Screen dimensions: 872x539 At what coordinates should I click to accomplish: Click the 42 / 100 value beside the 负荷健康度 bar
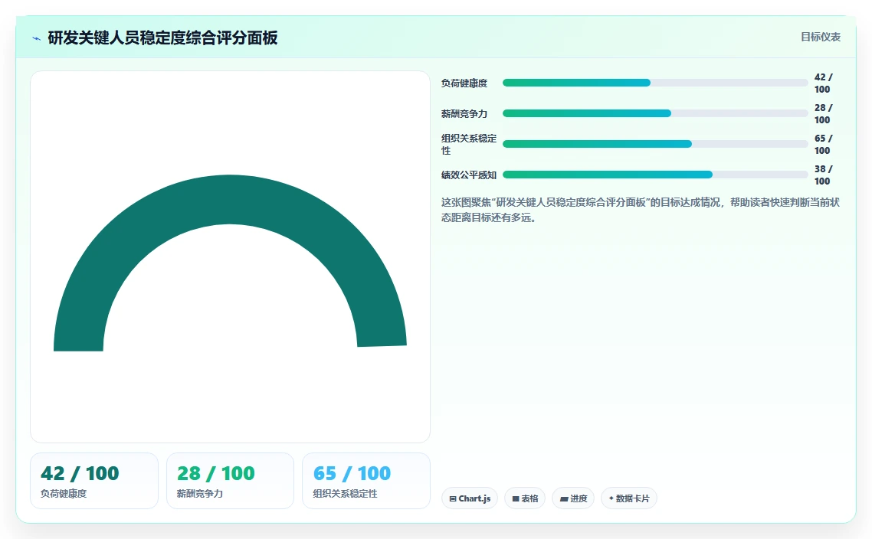pyautogui.click(x=823, y=83)
